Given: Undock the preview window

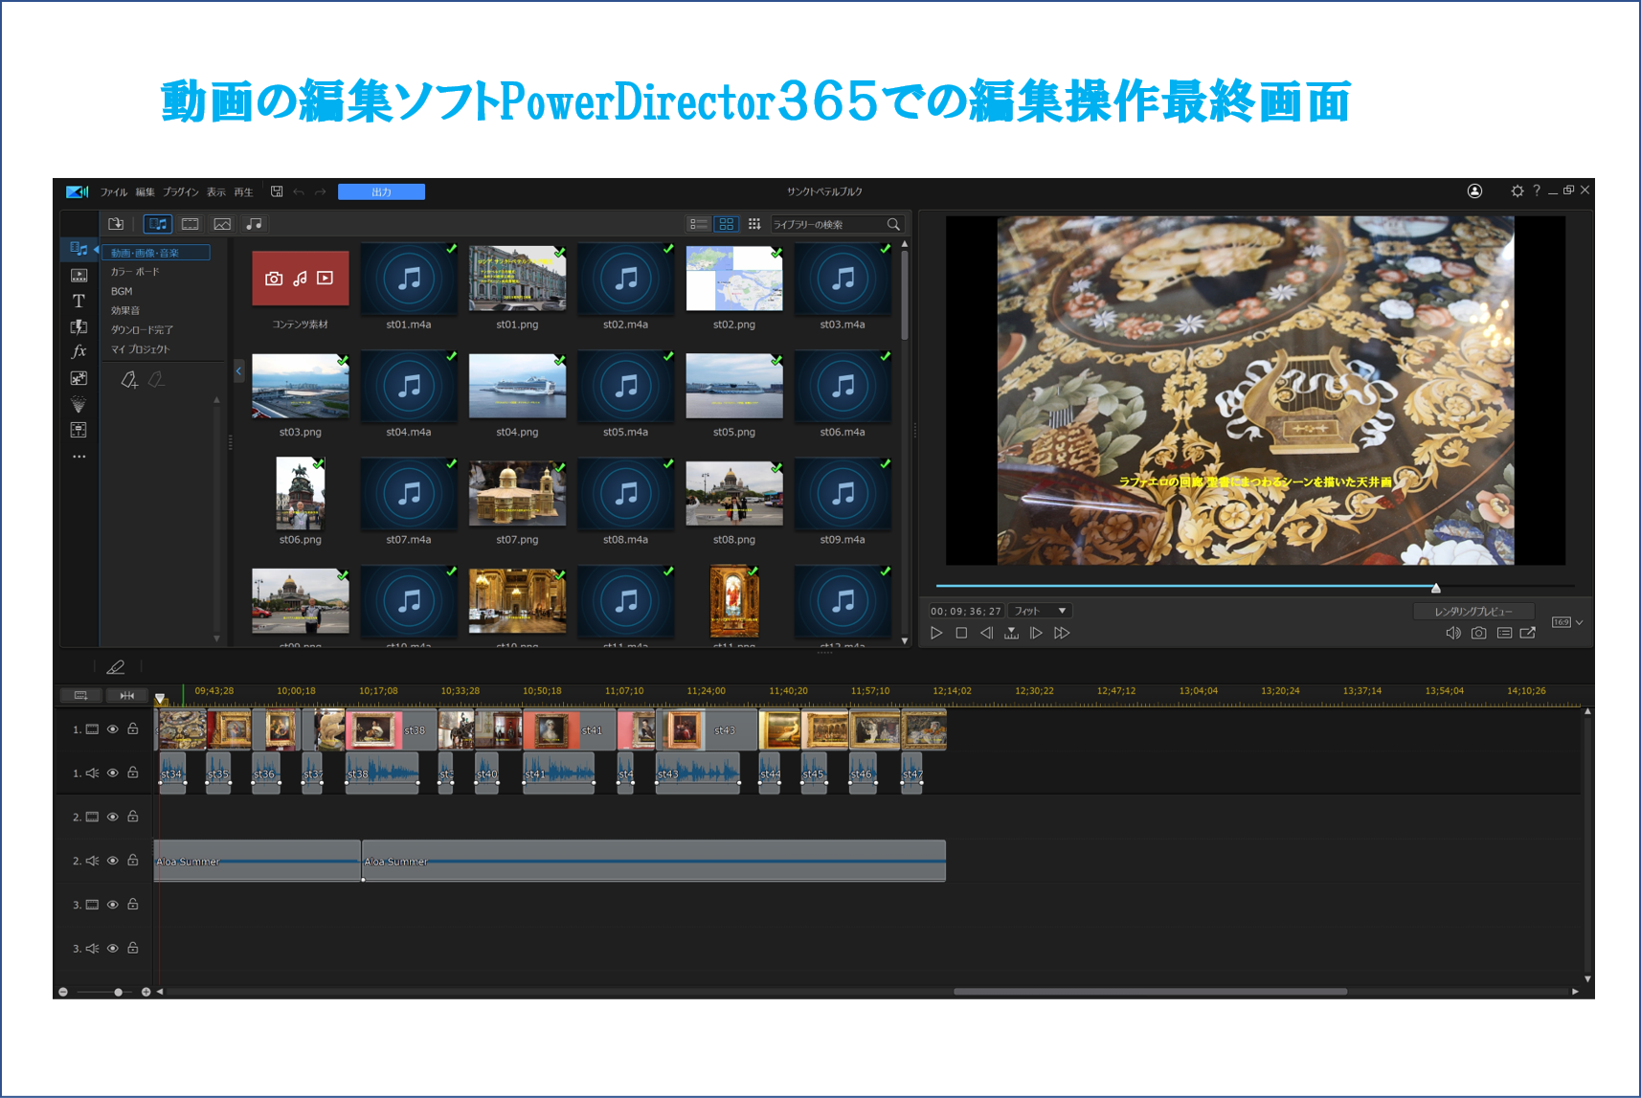Looking at the screenshot, I should [1528, 633].
